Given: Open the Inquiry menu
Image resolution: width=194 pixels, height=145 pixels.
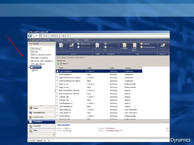Looking at the screenshot, I should coord(70,40).
